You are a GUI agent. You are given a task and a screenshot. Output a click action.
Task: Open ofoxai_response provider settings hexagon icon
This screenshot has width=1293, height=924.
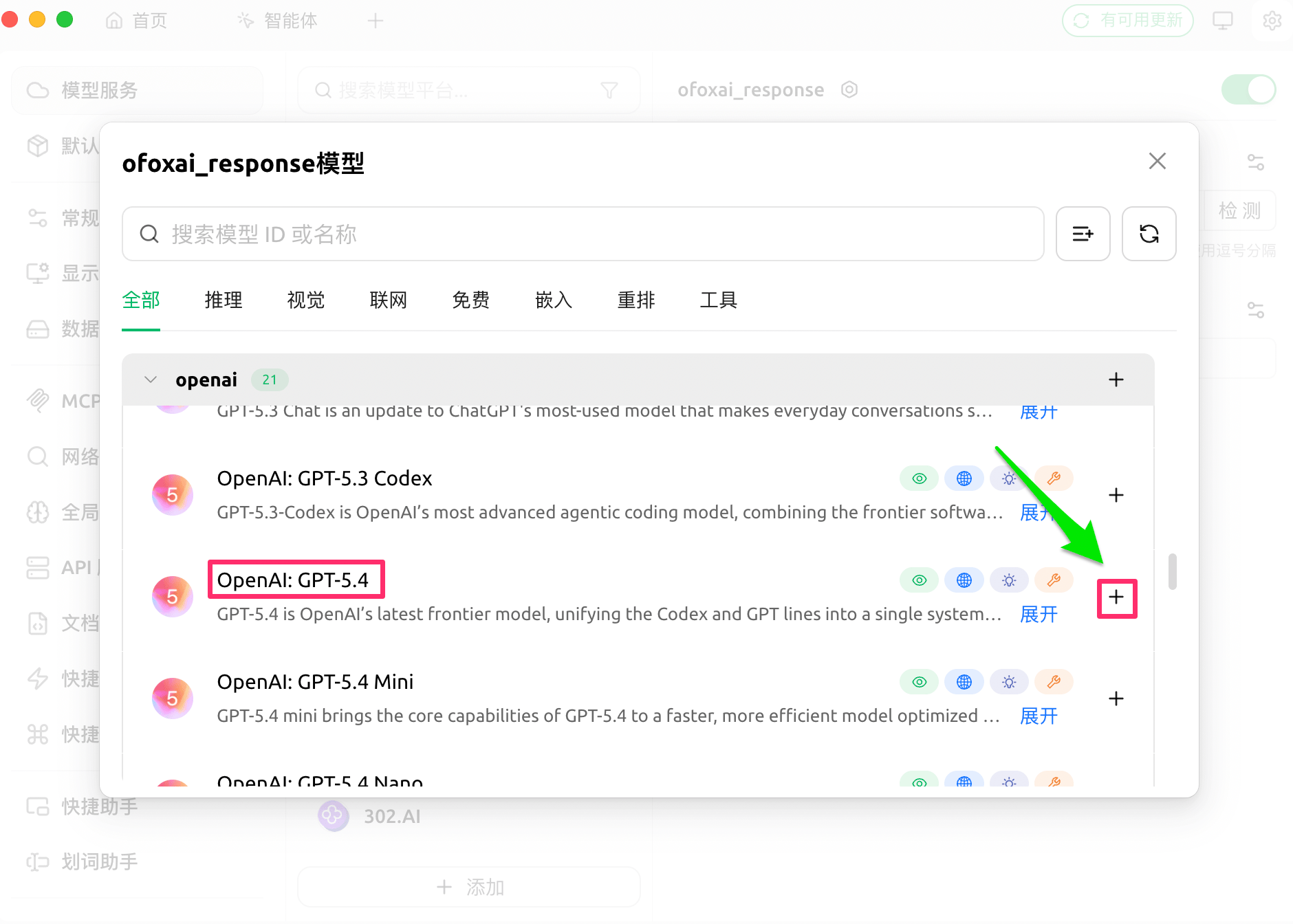(849, 89)
